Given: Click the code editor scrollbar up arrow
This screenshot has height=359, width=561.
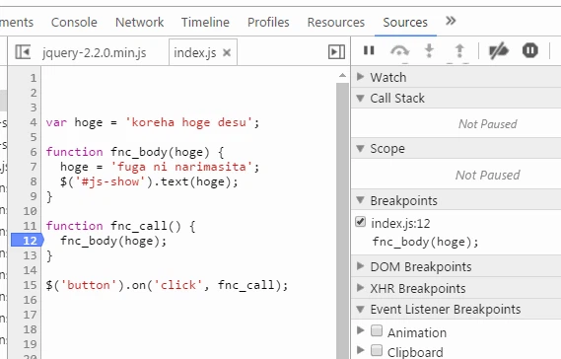Looking at the screenshot, I should click(x=342, y=75).
